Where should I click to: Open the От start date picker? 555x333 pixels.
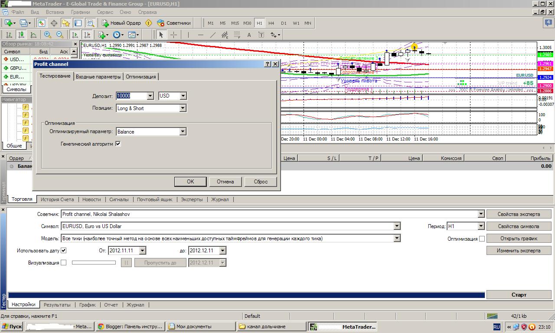click(x=143, y=250)
